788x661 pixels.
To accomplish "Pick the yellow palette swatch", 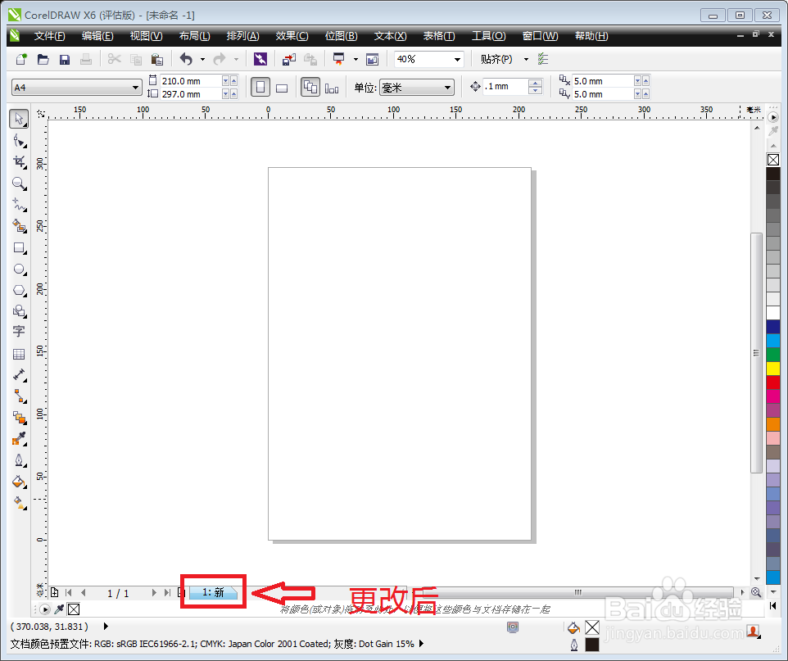I will coord(773,369).
